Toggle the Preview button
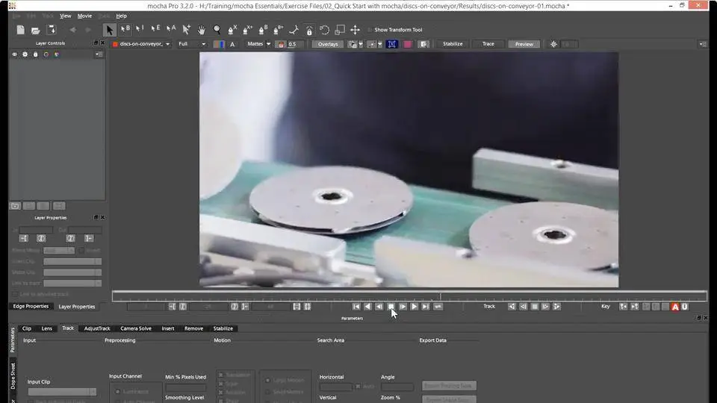The width and height of the screenshot is (717, 403). click(x=524, y=44)
